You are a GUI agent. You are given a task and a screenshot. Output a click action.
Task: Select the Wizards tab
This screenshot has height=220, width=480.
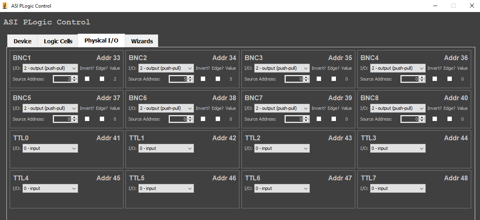pyautogui.click(x=142, y=41)
